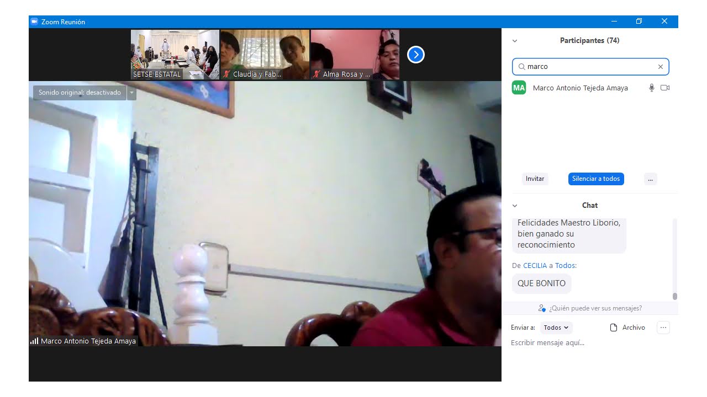
Task: Click the QUE BONITO chat message
Action: click(x=541, y=283)
